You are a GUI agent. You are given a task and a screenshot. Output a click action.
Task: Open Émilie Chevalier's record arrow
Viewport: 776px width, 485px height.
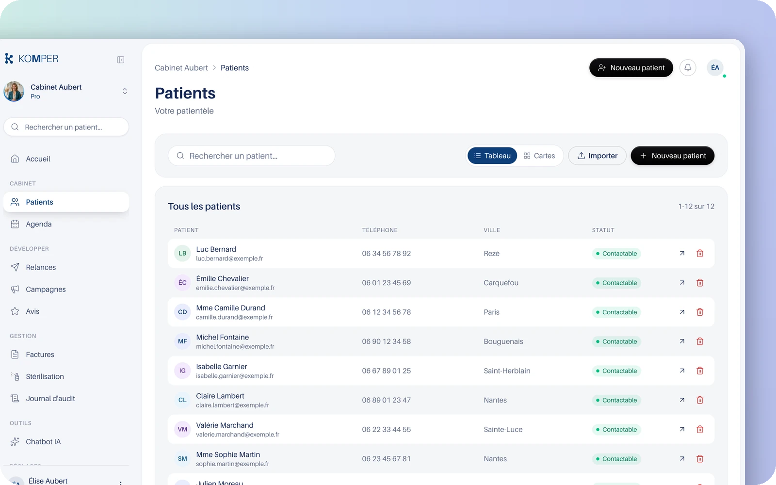click(x=682, y=283)
